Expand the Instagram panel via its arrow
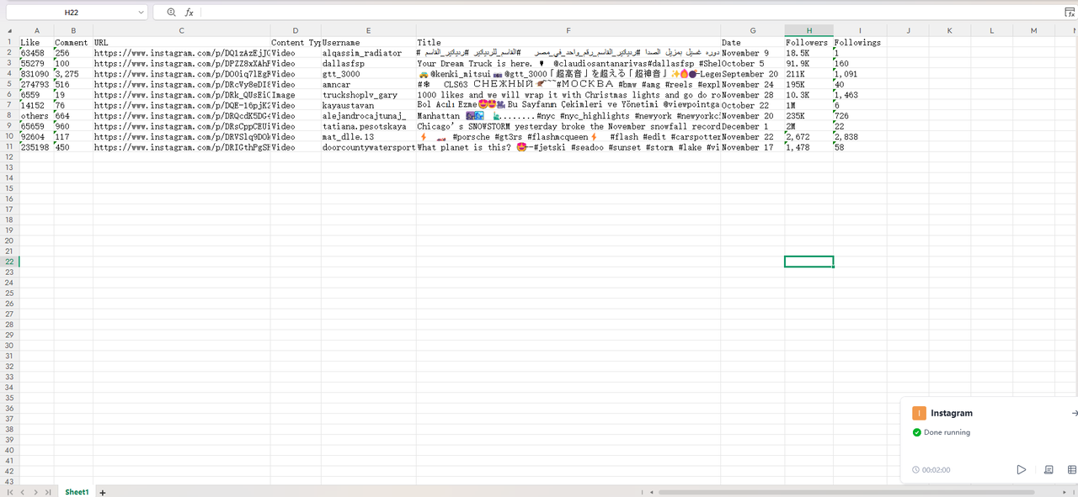 tap(1074, 413)
